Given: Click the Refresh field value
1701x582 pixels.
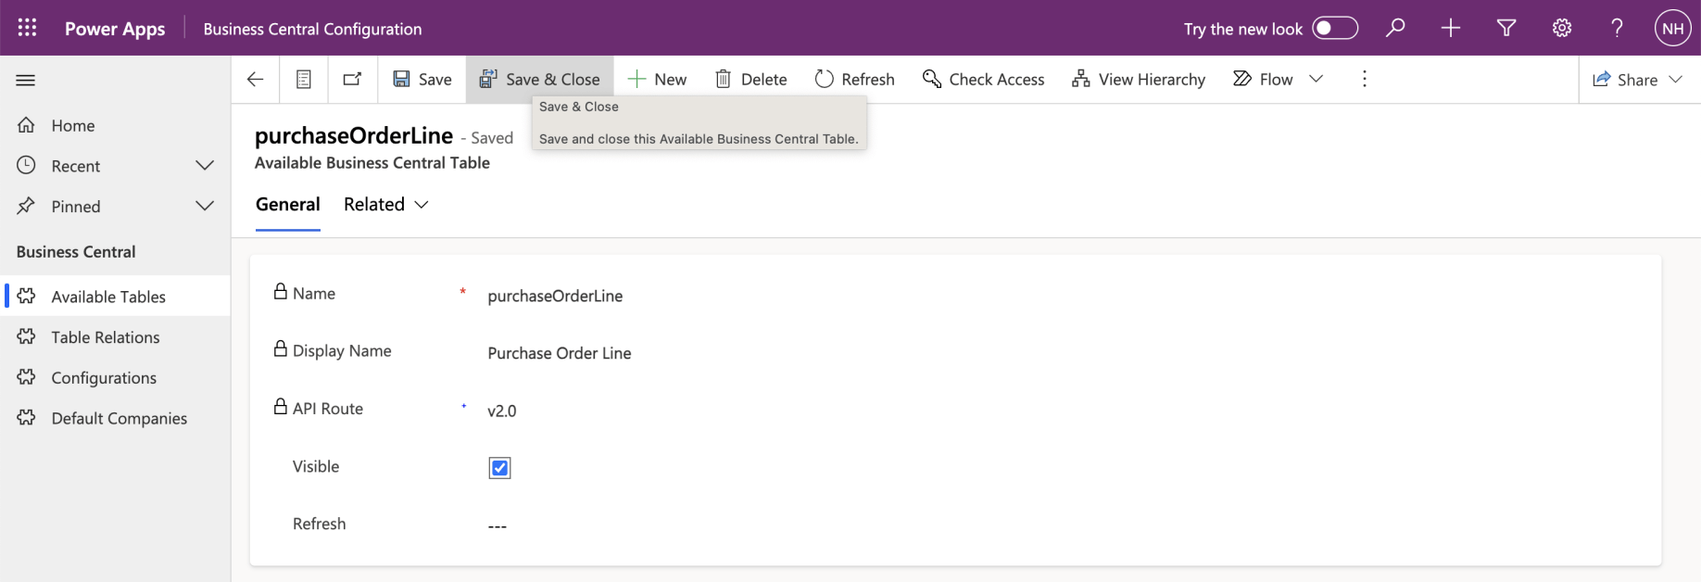Looking at the screenshot, I should coord(498,525).
